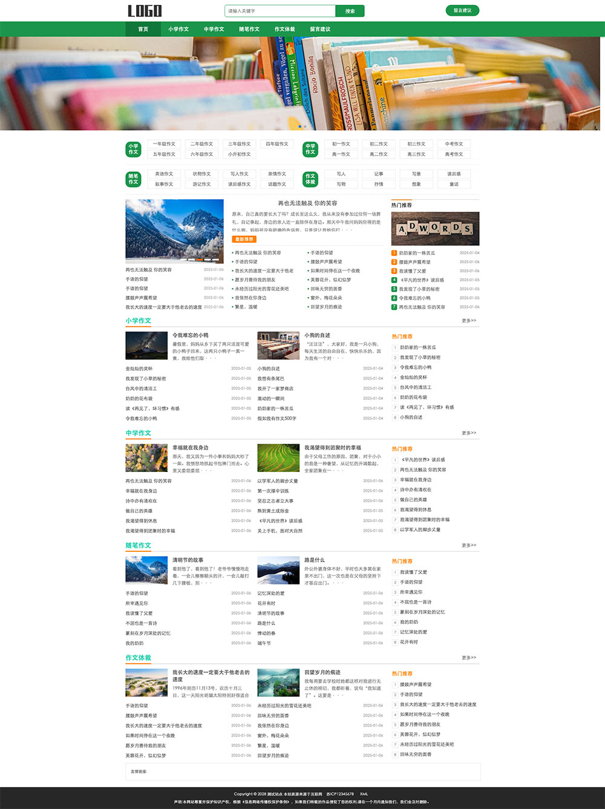This screenshot has height=809, width=605.
Task: Open the ADWORDS scrabble tiles thumbnail
Action: (435, 229)
